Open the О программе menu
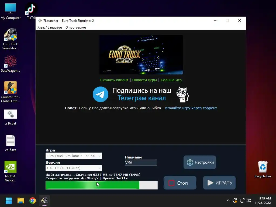 pos(76,27)
